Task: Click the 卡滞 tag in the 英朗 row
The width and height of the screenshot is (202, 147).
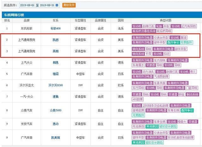Action: click(x=148, y=54)
